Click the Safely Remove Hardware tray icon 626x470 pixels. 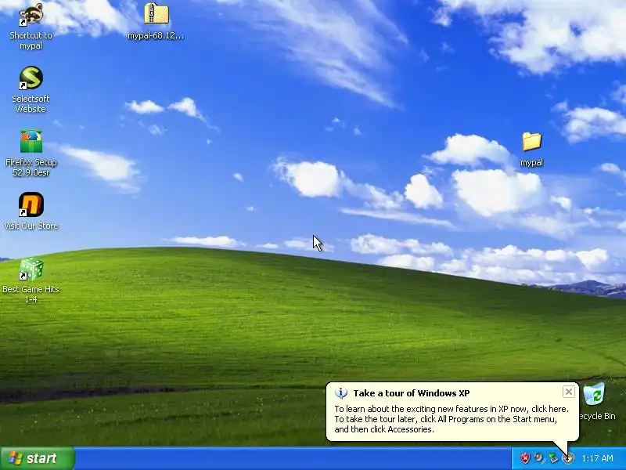[x=553, y=458]
